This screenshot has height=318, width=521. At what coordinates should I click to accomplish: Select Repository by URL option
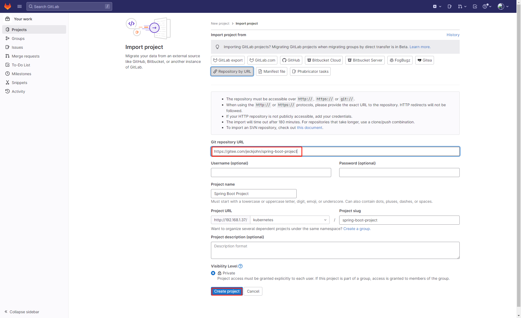click(232, 71)
